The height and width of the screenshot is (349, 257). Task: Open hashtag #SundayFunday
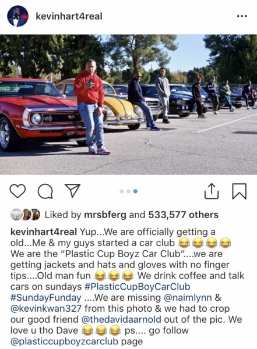[x=45, y=298]
